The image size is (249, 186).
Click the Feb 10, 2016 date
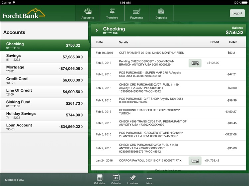coord(104,53)
